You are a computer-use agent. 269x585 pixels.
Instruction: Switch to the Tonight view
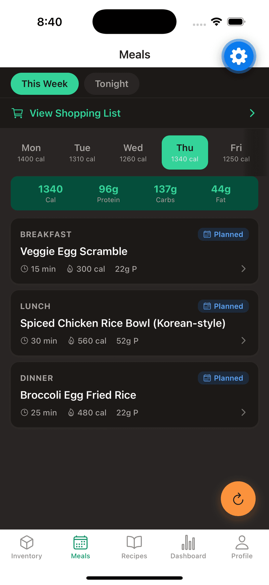(x=112, y=84)
